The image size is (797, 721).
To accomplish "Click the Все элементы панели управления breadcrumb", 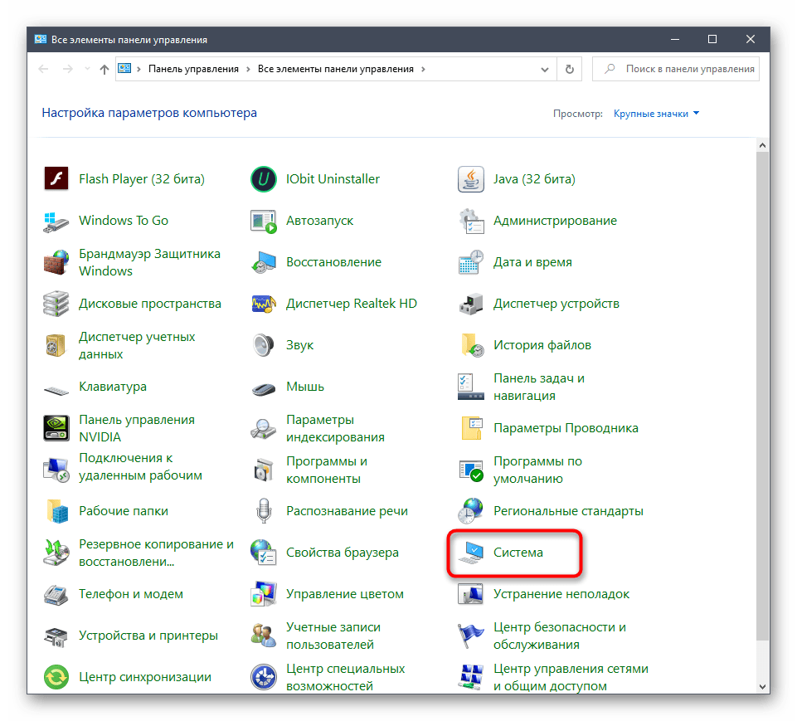I will [336, 70].
